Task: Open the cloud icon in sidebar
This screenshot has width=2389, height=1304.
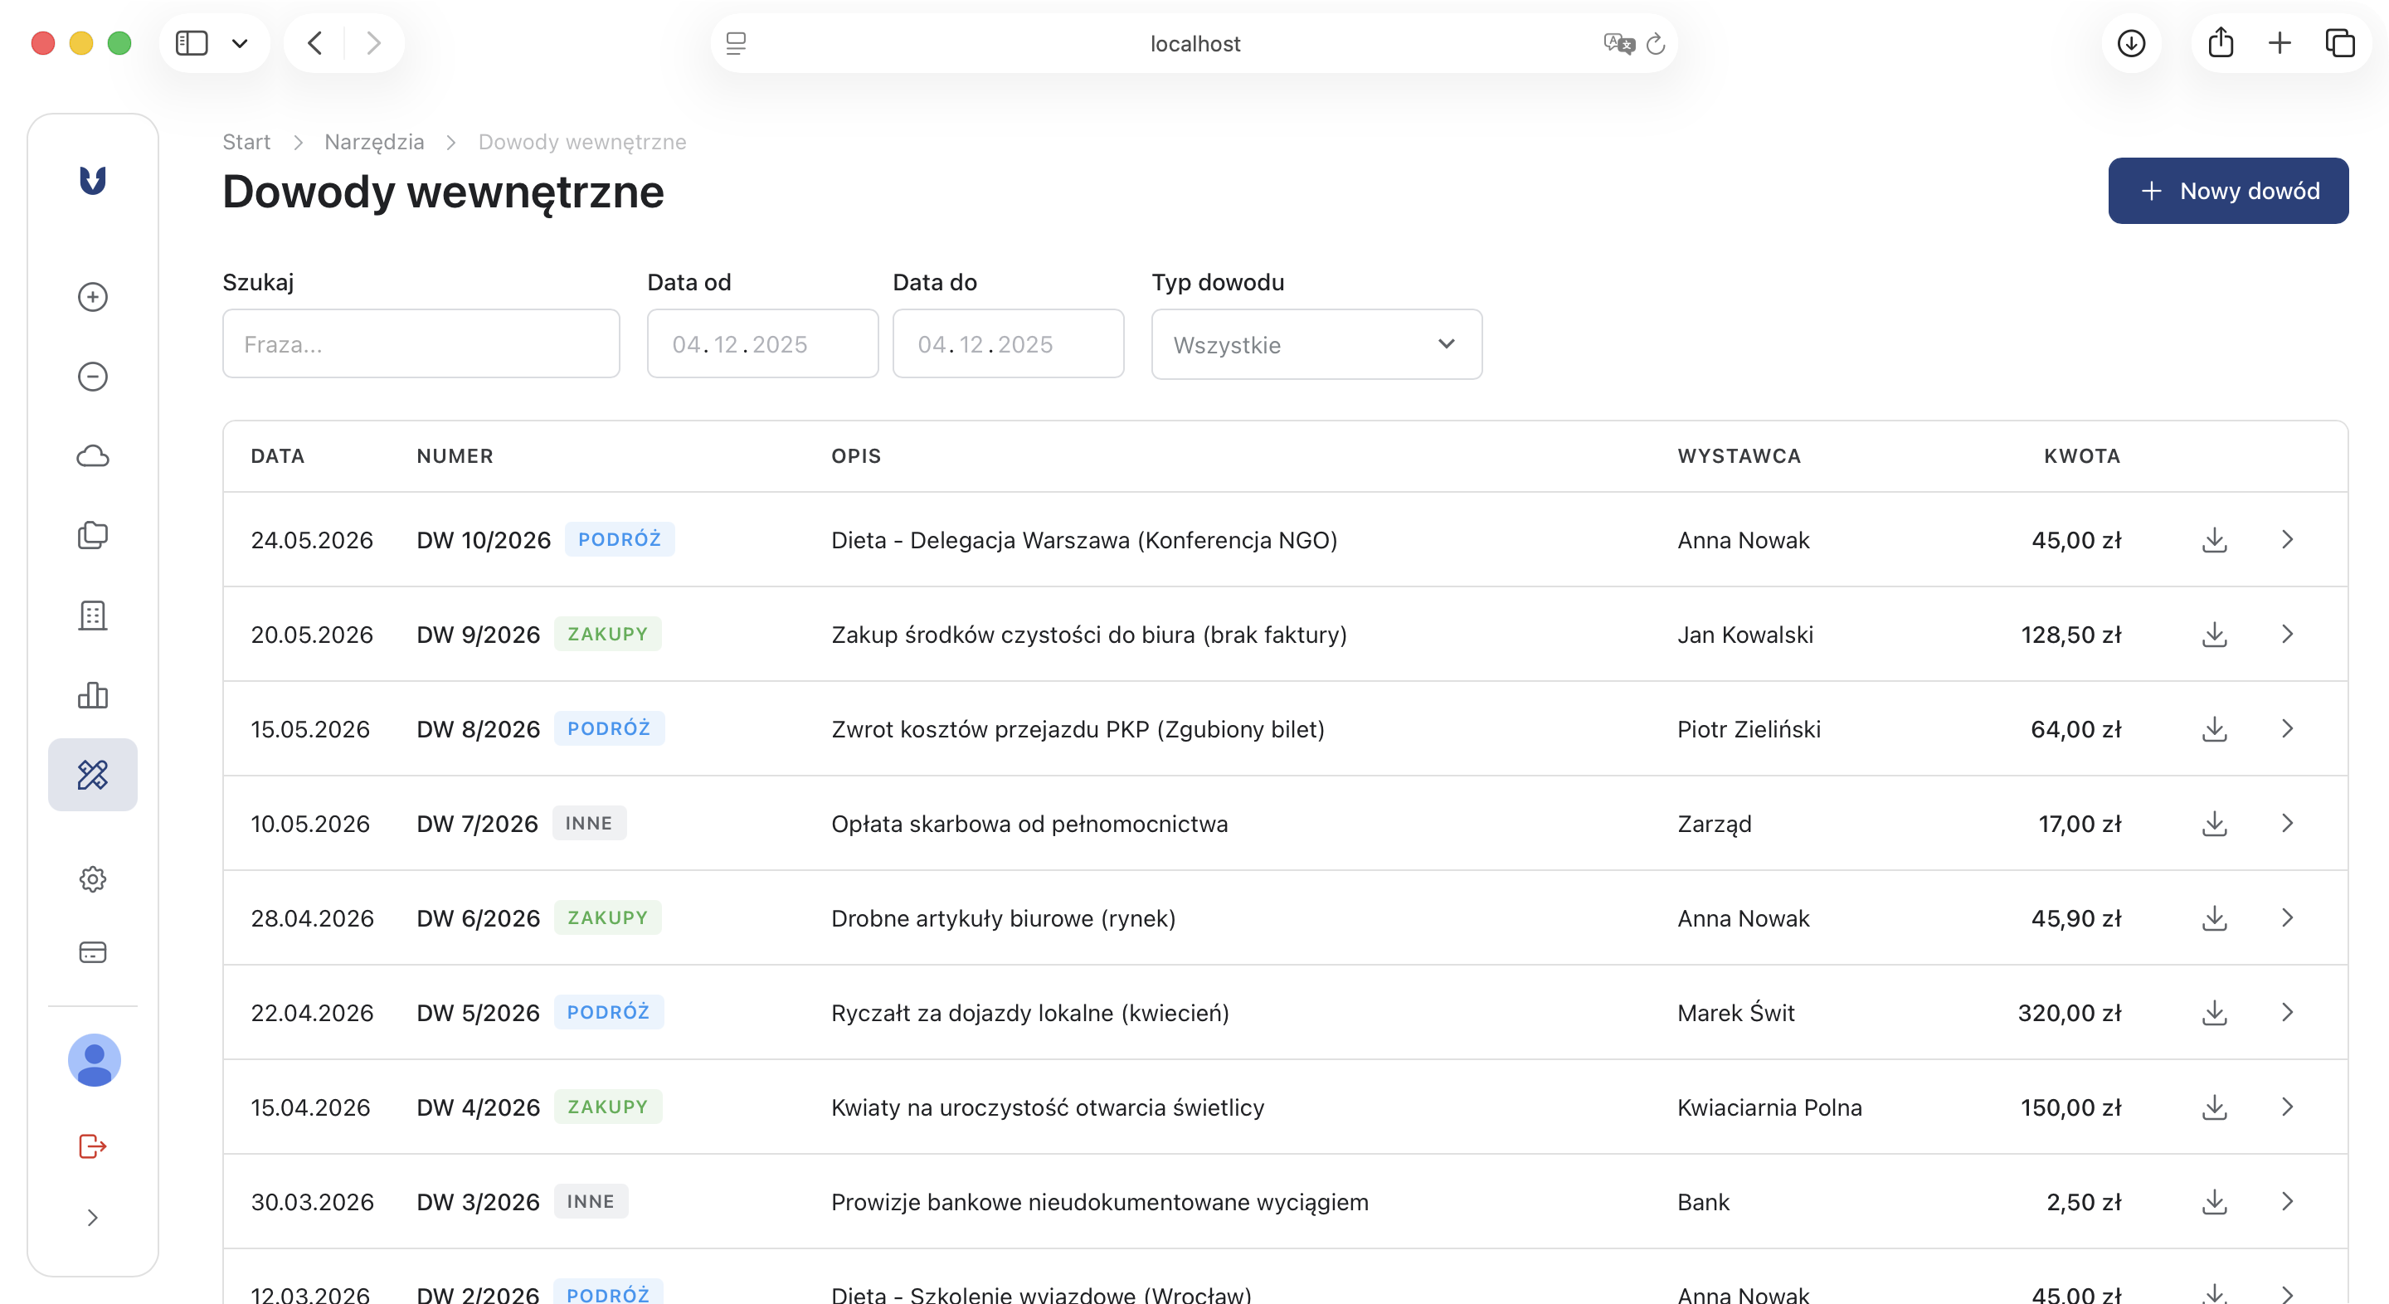Action: tap(93, 456)
